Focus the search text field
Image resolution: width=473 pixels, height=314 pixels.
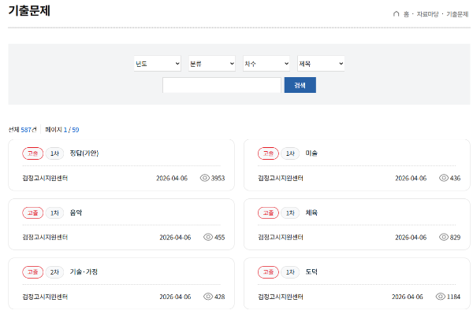click(x=222, y=85)
